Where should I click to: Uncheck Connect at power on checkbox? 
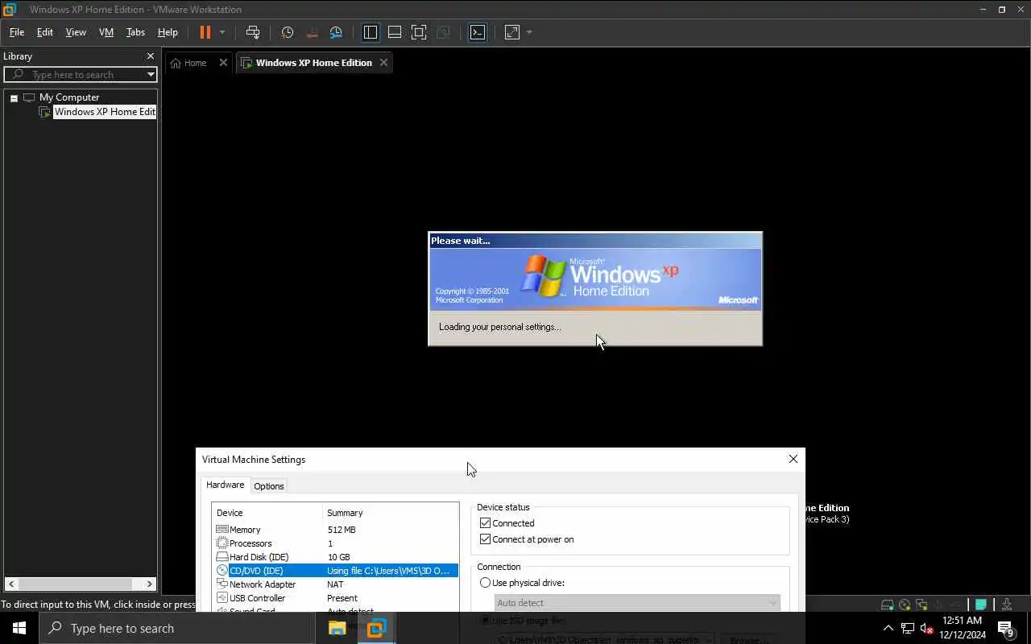485,539
